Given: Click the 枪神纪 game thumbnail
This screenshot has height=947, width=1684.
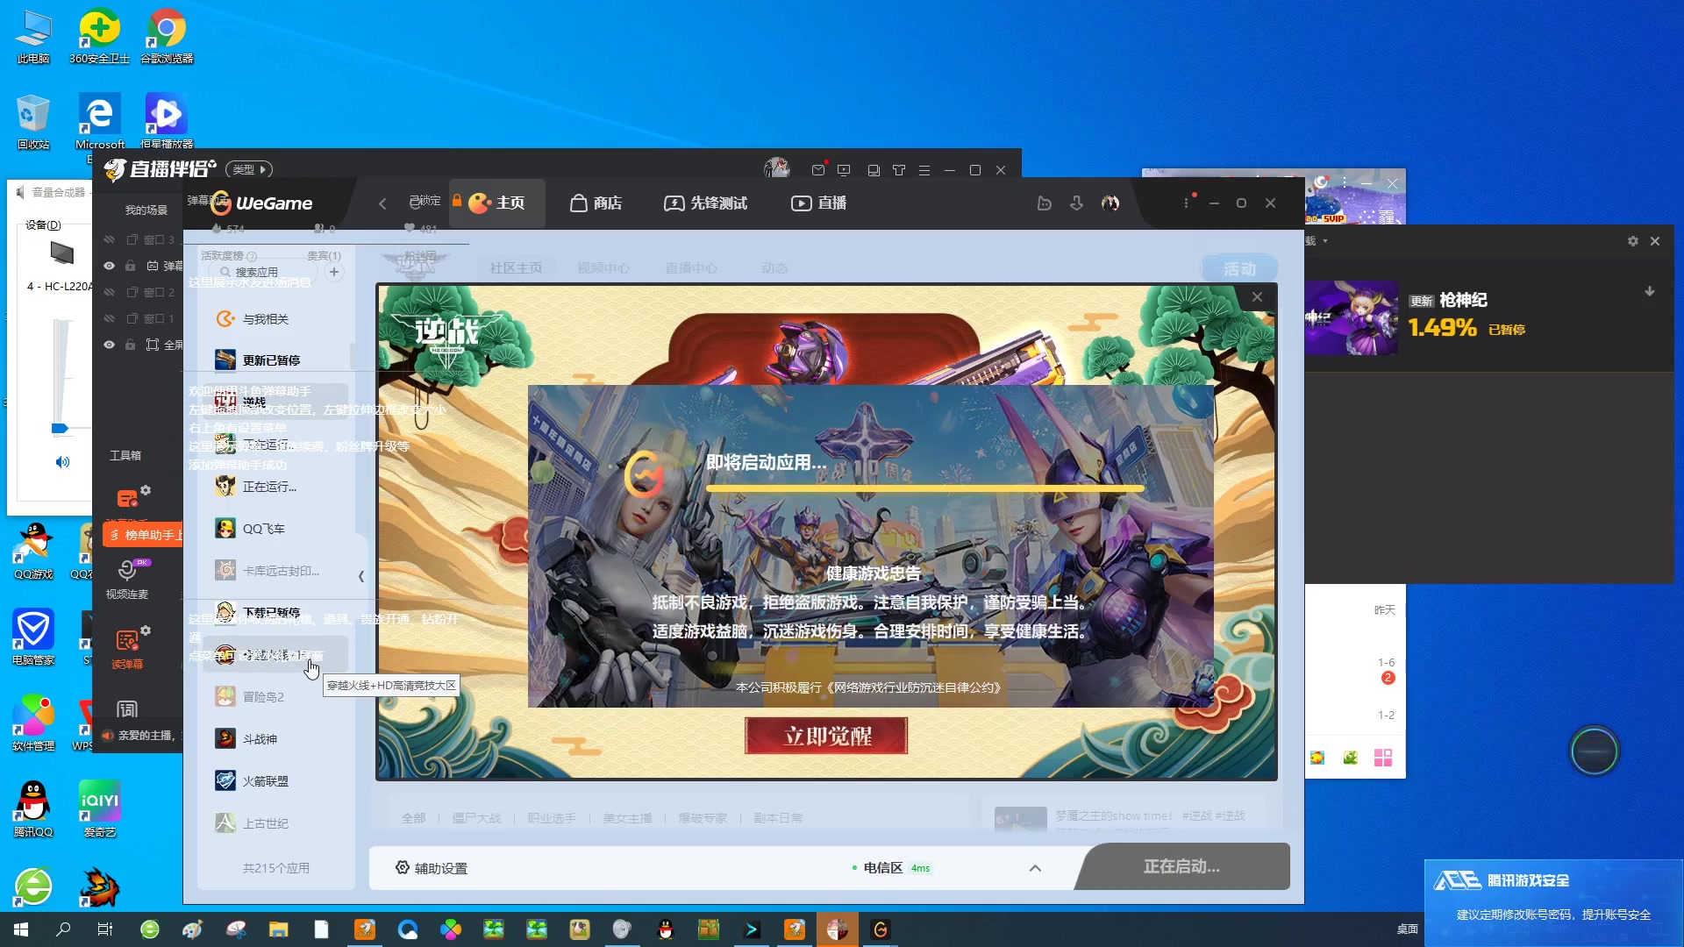Looking at the screenshot, I should tap(1352, 317).
